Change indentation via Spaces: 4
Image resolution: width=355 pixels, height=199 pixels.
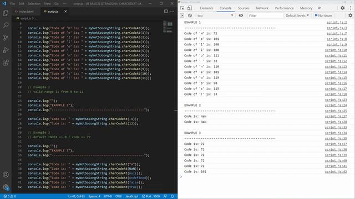pyautogui.click(x=94, y=196)
